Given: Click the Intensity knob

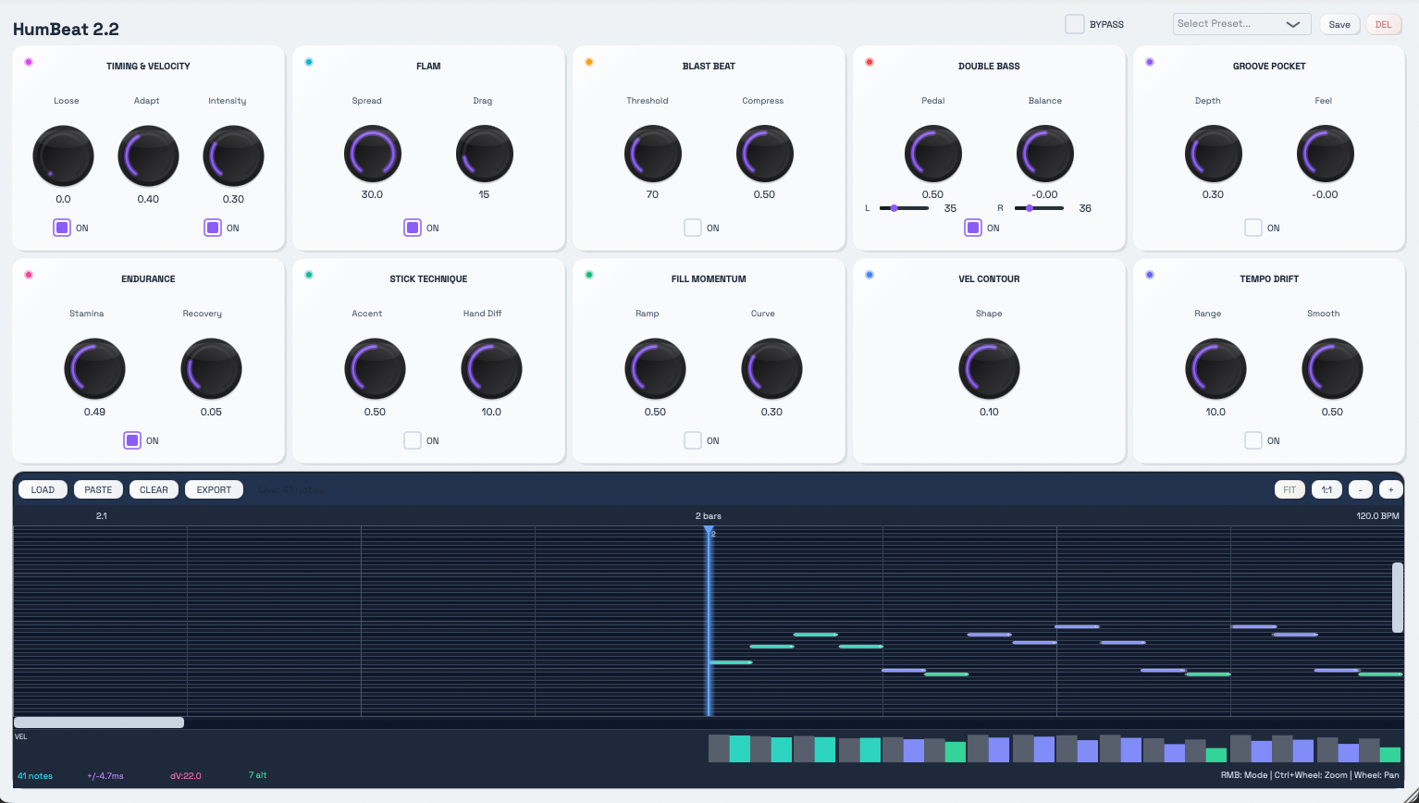Looking at the screenshot, I should coord(233,155).
